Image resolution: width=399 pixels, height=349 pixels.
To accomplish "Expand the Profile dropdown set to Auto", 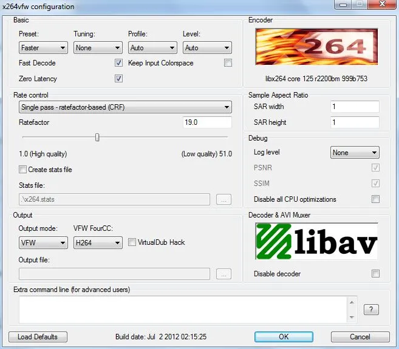I will coord(152,48).
